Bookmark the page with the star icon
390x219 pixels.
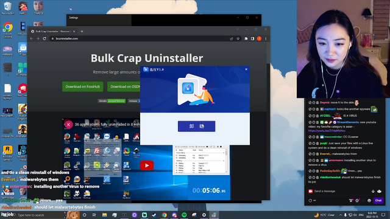pyautogui.click(x=238, y=38)
